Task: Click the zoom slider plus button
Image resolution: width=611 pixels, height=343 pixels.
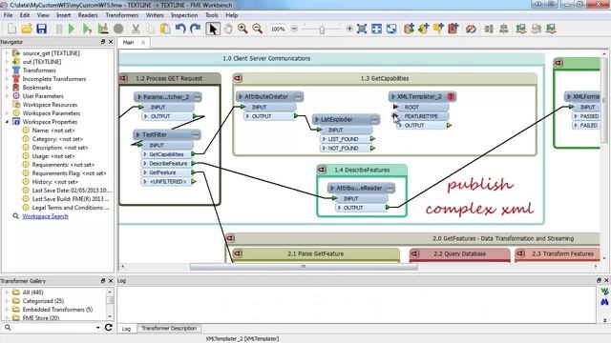Action: (349, 29)
